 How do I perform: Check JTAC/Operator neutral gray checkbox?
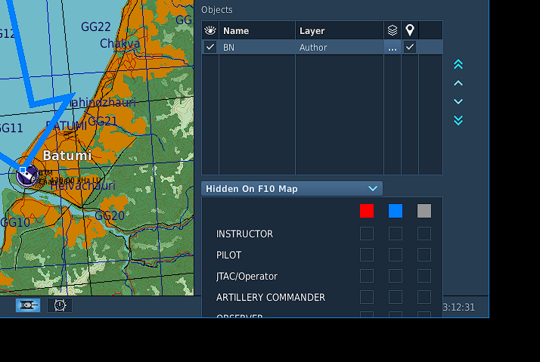(x=424, y=276)
